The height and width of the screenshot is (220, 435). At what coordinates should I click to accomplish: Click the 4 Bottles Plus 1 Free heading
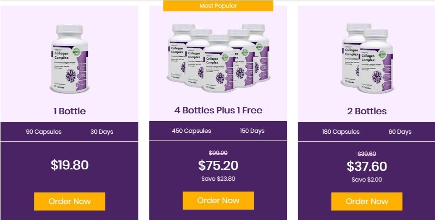[218, 110]
